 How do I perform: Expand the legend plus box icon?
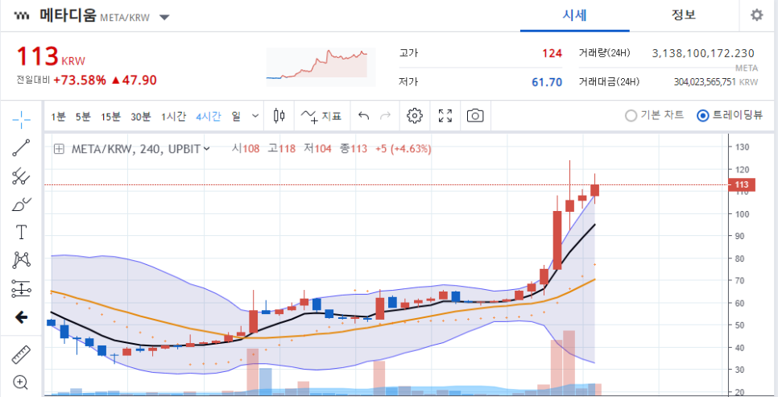coord(59,148)
